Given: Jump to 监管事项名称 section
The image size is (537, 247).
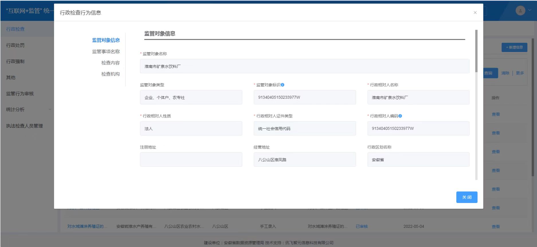Looking at the screenshot, I should 106,51.
